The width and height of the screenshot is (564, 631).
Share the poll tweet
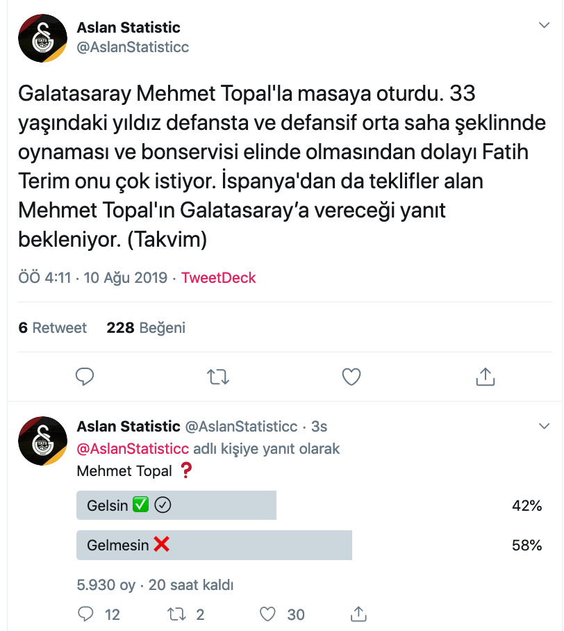(x=358, y=614)
